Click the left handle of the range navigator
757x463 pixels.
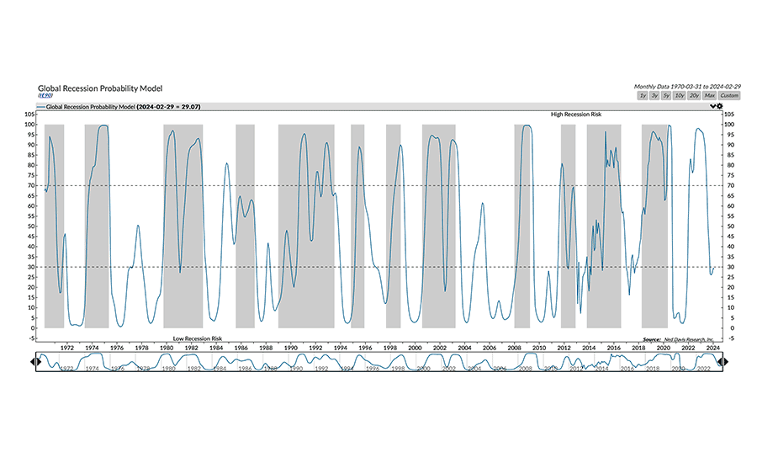tap(34, 361)
